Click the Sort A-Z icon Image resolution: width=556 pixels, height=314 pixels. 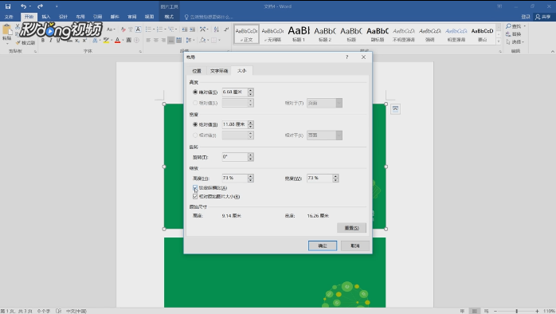[217, 29]
